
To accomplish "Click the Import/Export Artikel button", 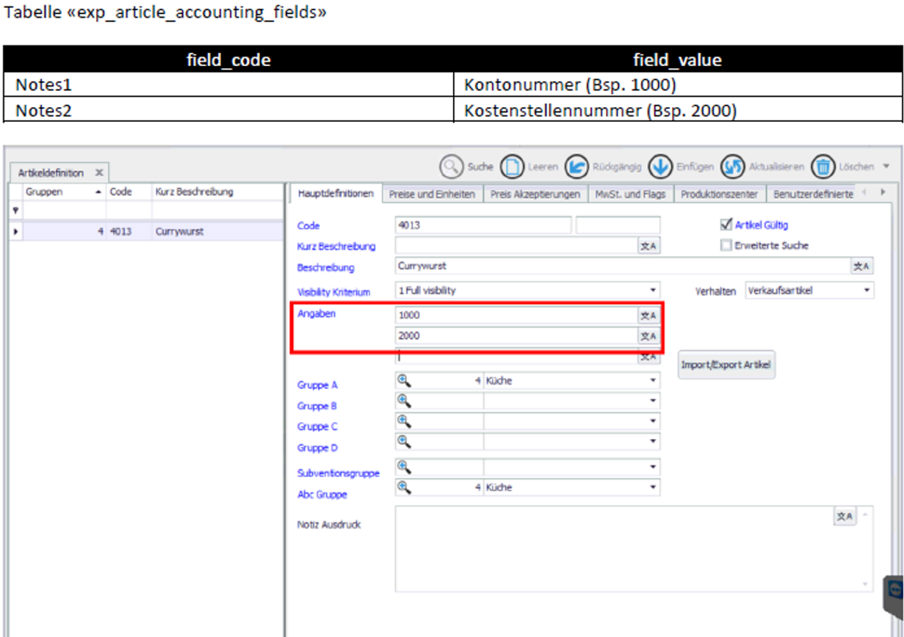I will (x=726, y=365).
